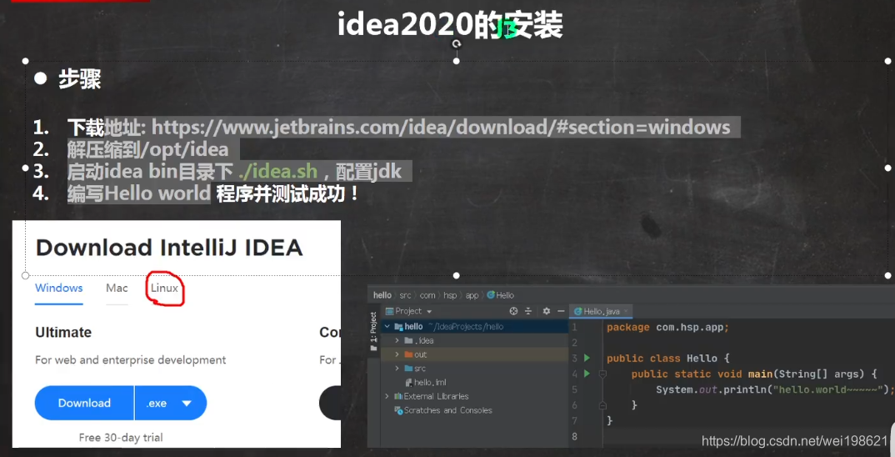Click the Download IntelliJ IDEA heading
This screenshot has width=895, height=457.
(169, 248)
